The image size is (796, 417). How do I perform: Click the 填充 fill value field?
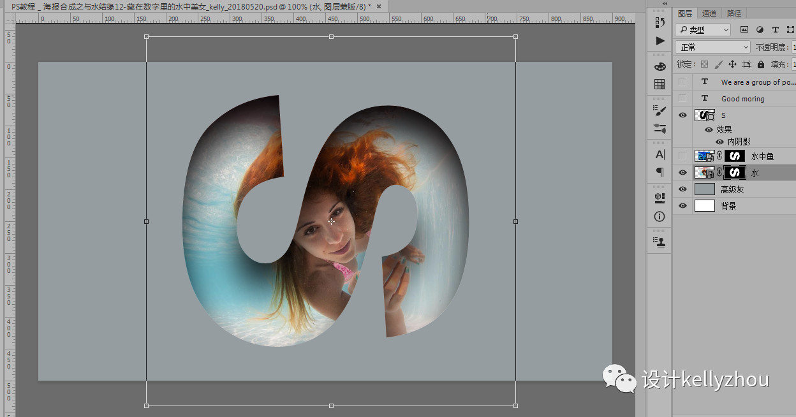click(x=793, y=64)
